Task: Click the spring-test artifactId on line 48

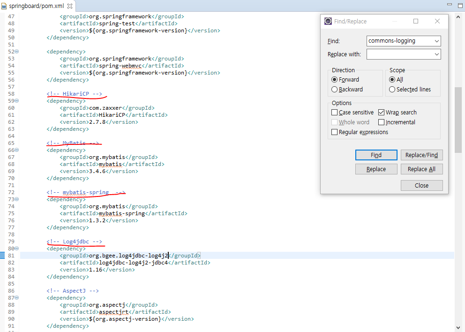Action: [117, 23]
